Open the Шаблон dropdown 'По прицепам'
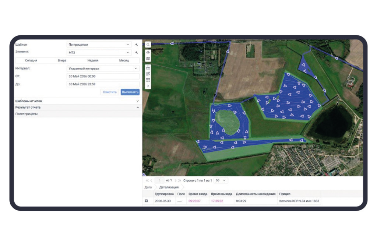The height and width of the screenshot is (246, 377). click(99, 45)
